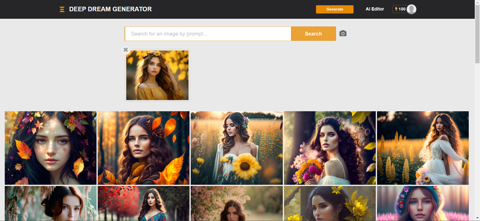
Task: Check the 100 energy points indicator
Action: (400, 9)
